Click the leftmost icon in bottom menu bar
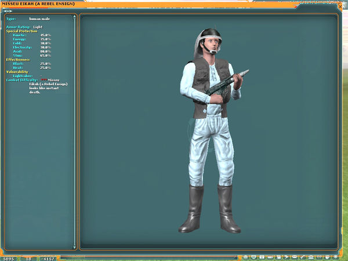This screenshot has height=261, width=348. [x=246, y=256]
